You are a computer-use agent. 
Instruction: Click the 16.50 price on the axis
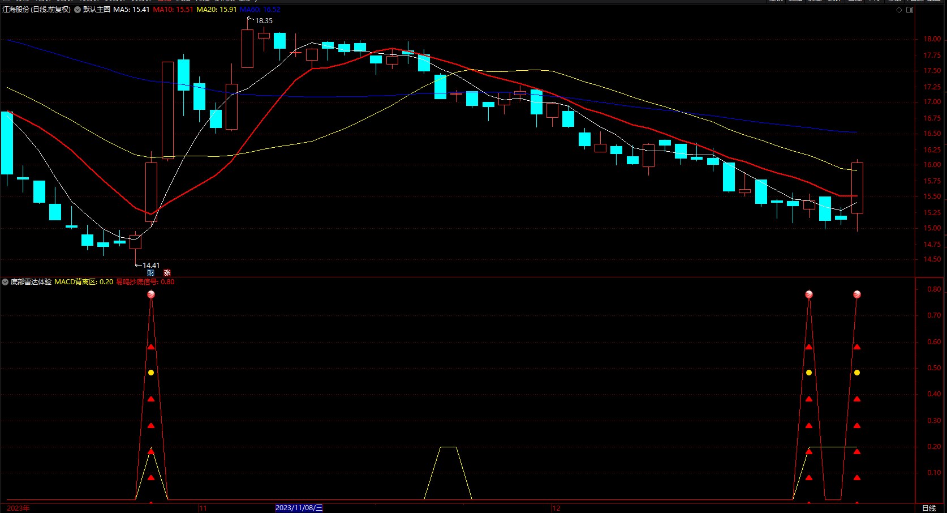[x=932, y=134]
